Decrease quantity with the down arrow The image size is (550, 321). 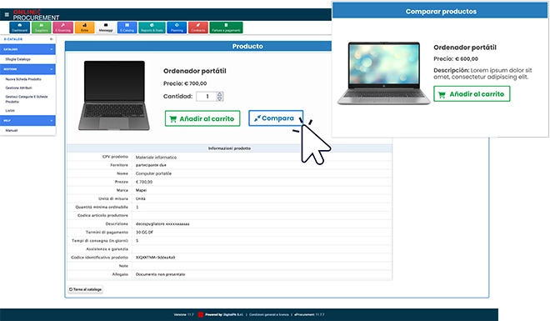[x=219, y=98]
